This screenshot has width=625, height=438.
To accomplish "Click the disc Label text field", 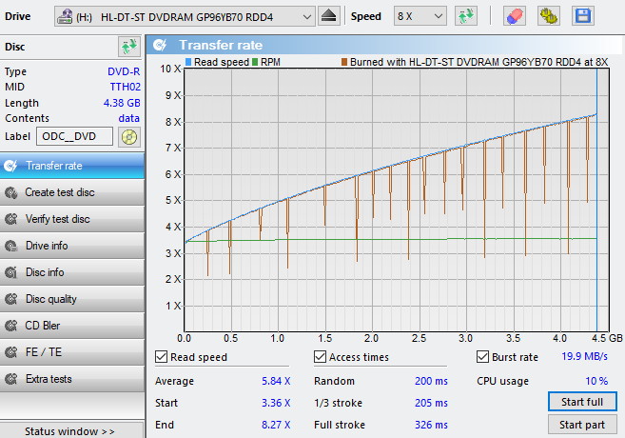I will click(76, 136).
